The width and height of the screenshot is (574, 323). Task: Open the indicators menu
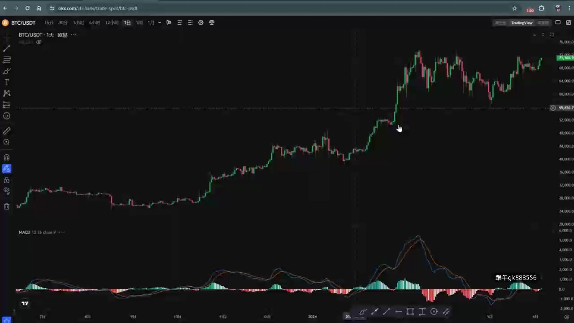179,22
